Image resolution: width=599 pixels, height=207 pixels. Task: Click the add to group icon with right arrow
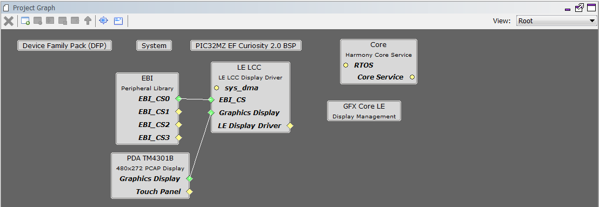(x=50, y=21)
